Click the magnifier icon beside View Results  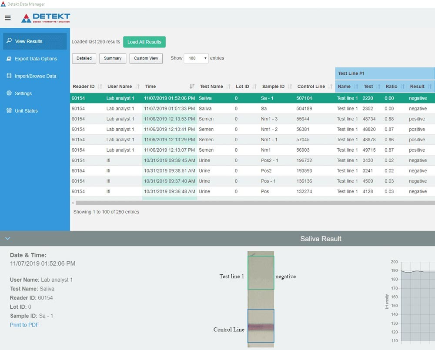(9, 40)
